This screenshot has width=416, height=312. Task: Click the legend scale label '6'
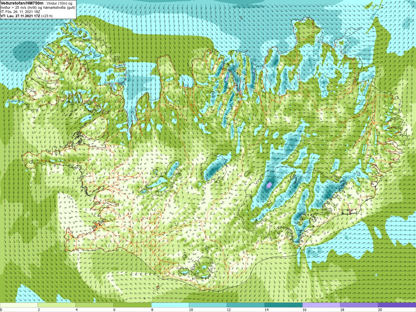coord(114,310)
